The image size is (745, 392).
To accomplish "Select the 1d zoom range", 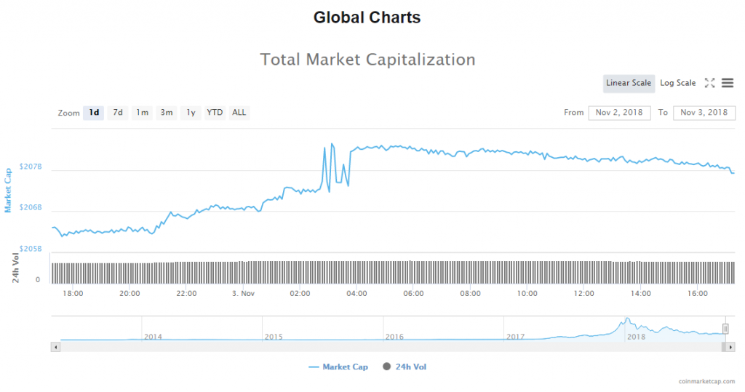I will tap(93, 113).
